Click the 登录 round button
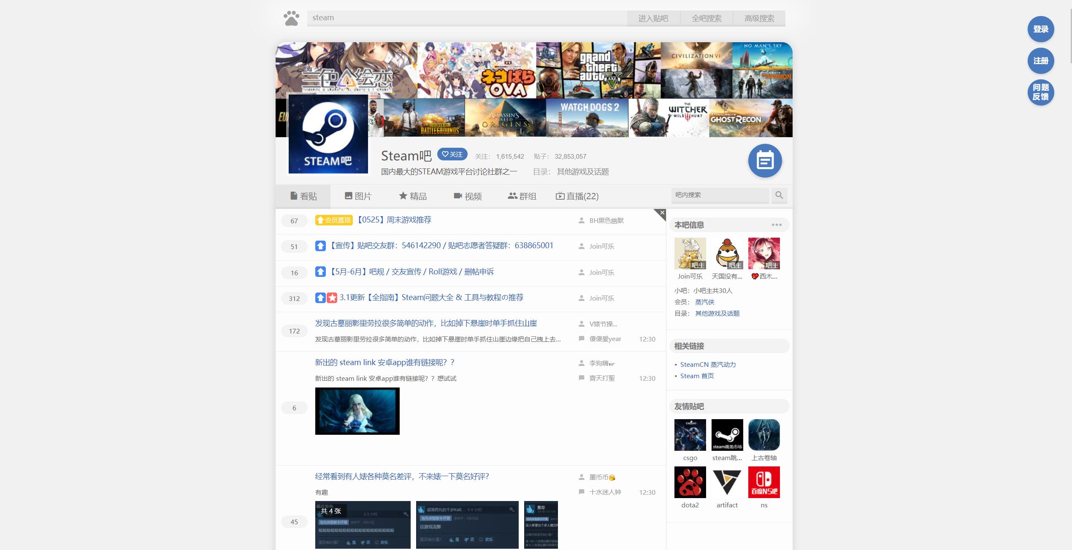Screen dimensions: 1072x550 (x=1041, y=29)
